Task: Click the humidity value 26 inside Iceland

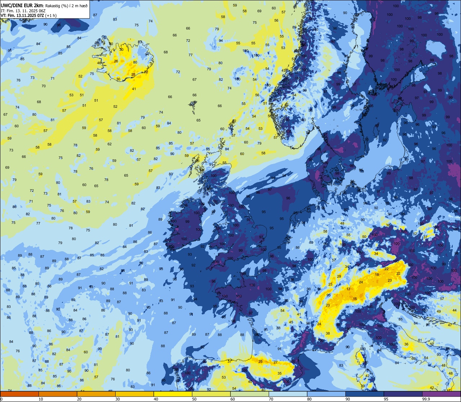Action: [116, 61]
